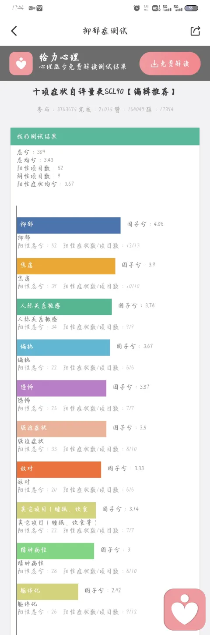The image size is (210, 635).
Task: Tap the peach 强迫症状 bar
Action: click(62, 429)
